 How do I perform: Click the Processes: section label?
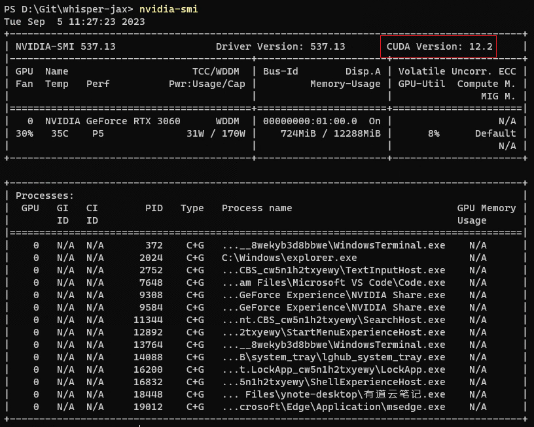(44, 196)
